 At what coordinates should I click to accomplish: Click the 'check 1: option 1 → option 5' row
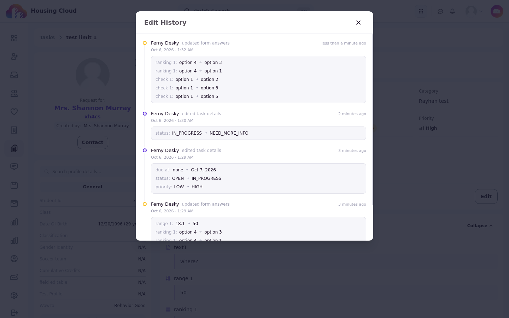pyautogui.click(x=258, y=96)
